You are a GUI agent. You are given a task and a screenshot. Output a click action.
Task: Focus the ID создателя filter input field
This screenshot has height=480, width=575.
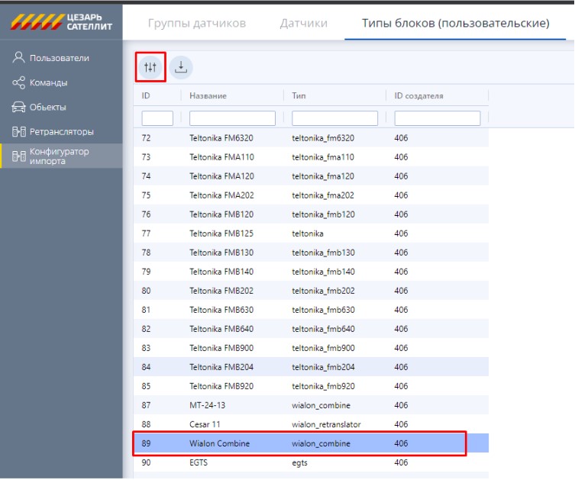(x=438, y=118)
